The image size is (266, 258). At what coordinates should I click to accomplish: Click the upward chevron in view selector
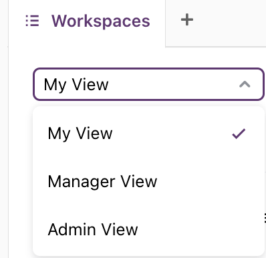pyautogui.click(x=245, y=84)
